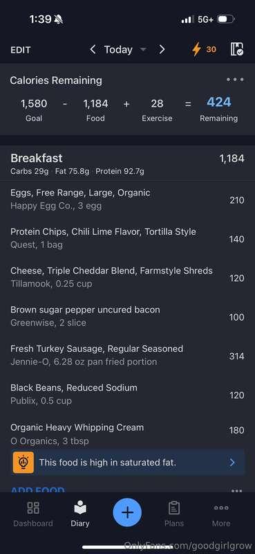Open the Eggs, Free Range entry
Screen dimensions: 255x554
point(127,199)
